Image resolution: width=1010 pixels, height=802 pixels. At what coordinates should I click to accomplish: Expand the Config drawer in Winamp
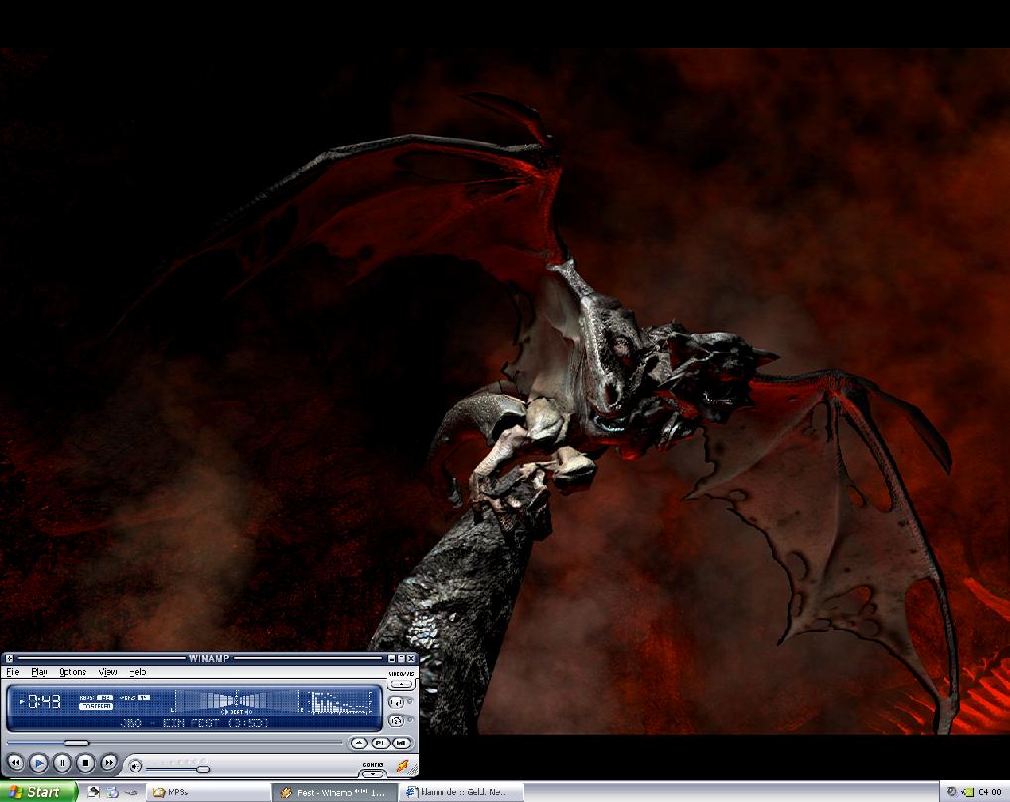[373, 773]
